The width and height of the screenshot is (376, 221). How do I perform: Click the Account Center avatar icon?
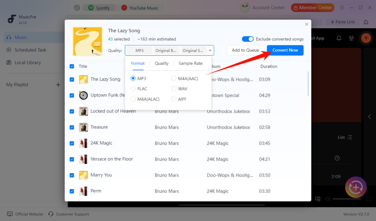[x=245, y=8]
